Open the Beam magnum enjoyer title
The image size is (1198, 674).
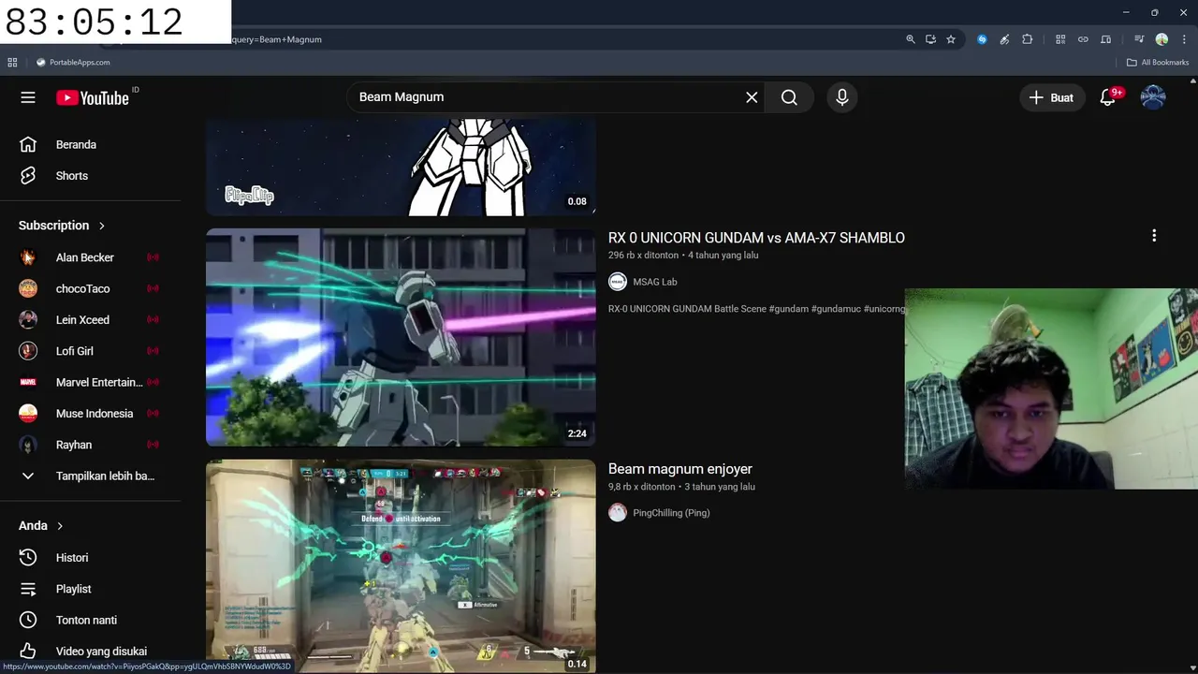coord(680,469)
